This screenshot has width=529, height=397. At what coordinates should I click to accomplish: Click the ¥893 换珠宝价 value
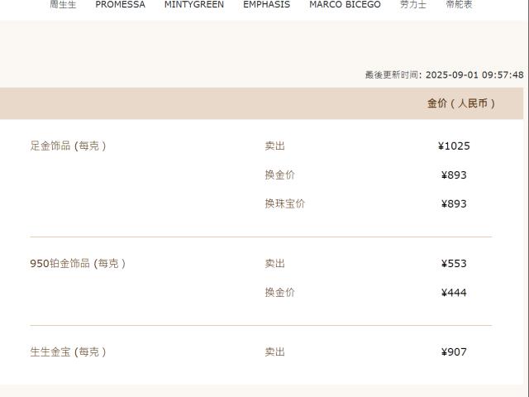tap(454, 204)
